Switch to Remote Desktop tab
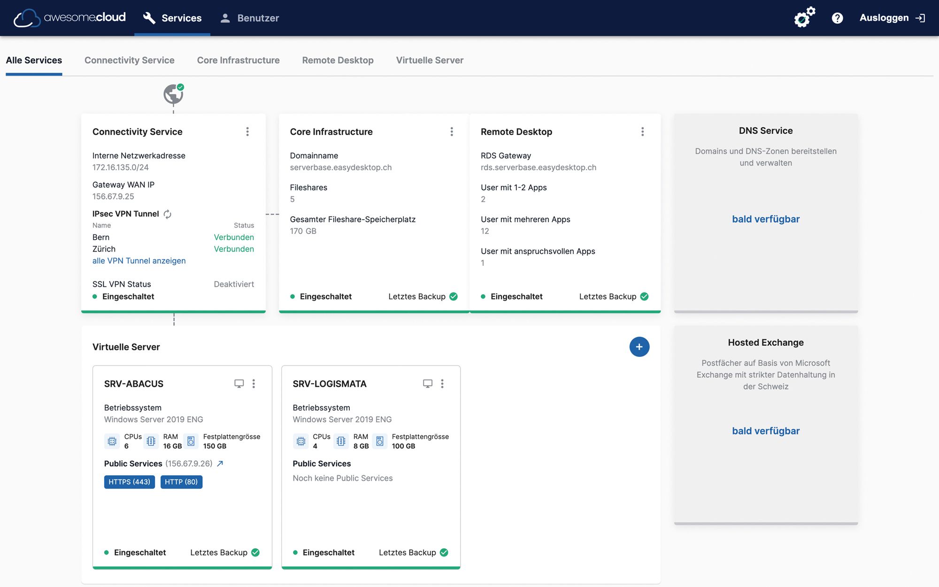The width and height of the screenshot is (939, 587). 338,60
